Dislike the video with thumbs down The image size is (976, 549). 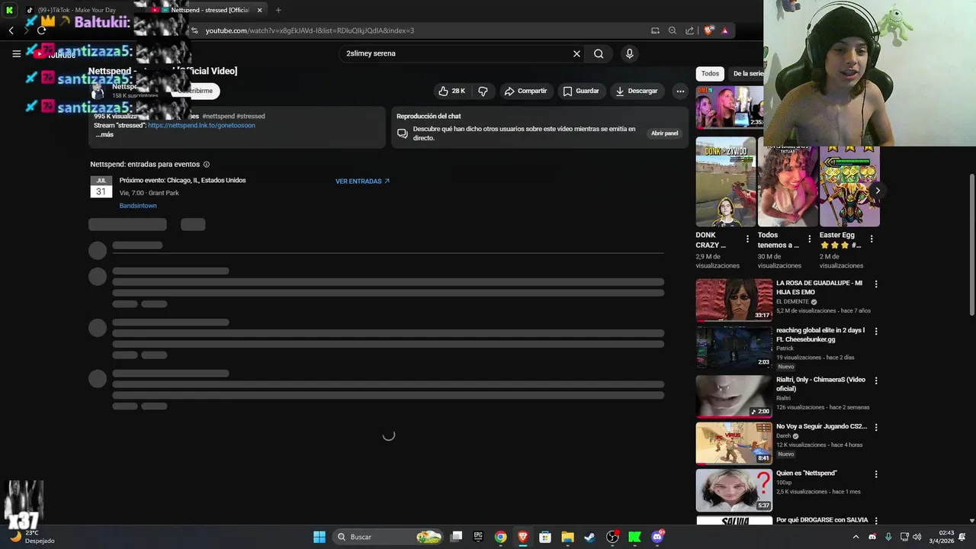coord(483,91)
